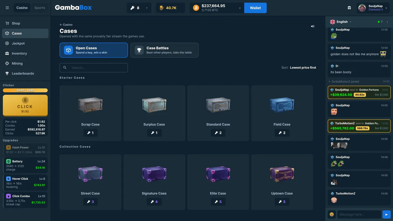Go back to Casino via the breadcrumb link
This screenshot has height=221, width=393.
point(66,25)
